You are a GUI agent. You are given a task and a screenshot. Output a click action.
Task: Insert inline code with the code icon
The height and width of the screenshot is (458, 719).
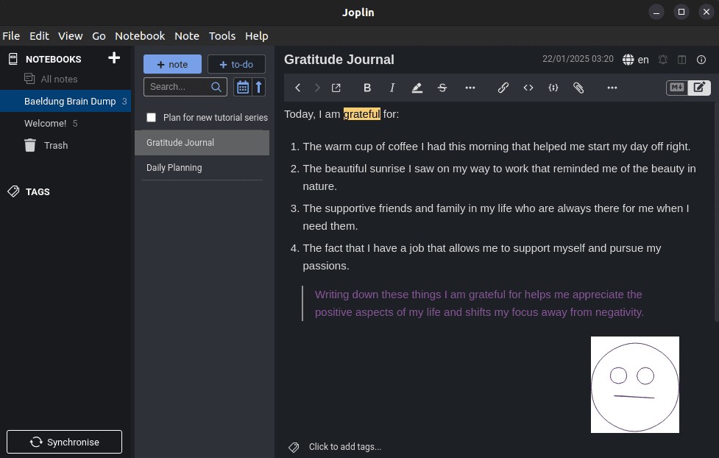pyautogui.click(x=528, y=87)
